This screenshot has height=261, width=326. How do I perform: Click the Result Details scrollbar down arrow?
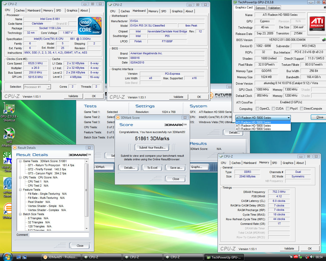click(87, 228)
